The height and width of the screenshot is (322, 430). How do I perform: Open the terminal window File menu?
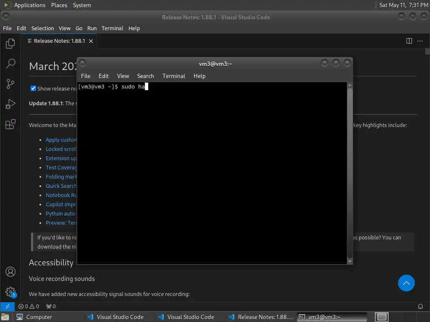(x=86, y=76)
